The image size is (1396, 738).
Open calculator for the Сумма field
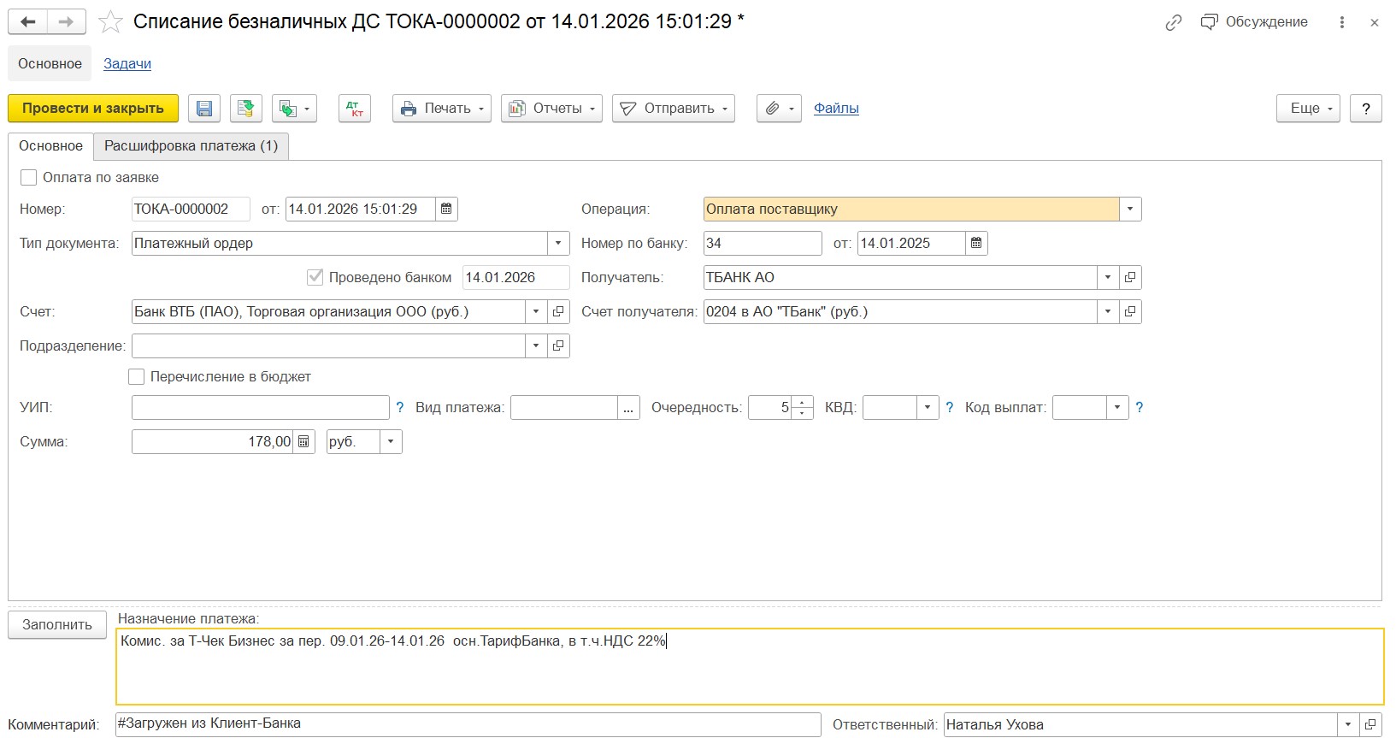click(x=304, y=442)
